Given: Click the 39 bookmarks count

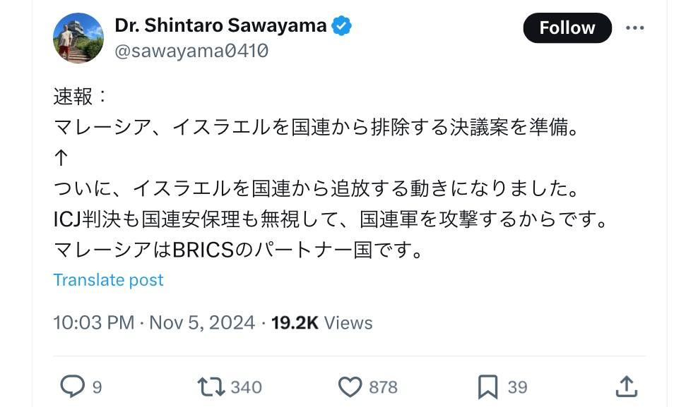Looking at the screenshot, I should click(x=517, y=387).
